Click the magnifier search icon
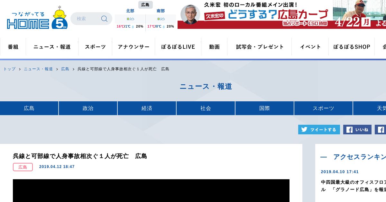Screen dimensions: 386x202 [x=104, y=19]
